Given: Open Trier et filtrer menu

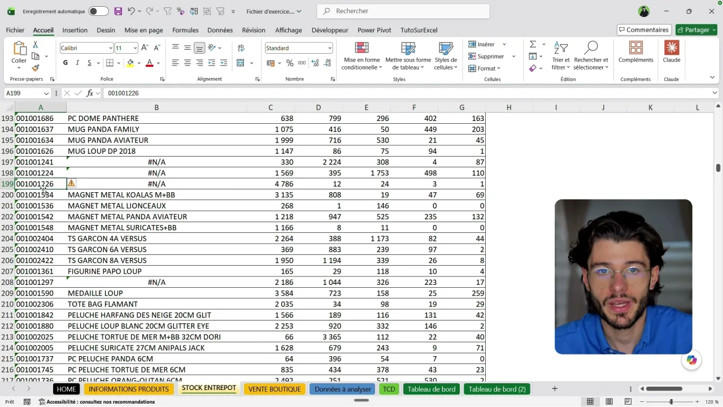Looking at the screenshot, I should [561, 55].
